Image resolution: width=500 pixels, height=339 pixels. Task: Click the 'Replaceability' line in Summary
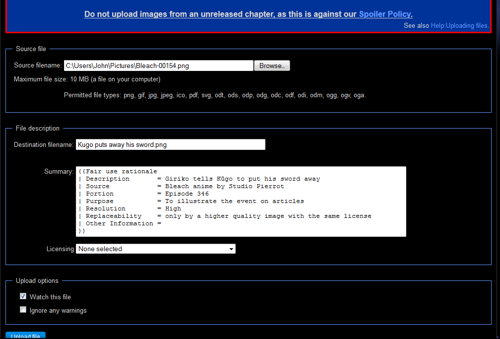[225, 216]
